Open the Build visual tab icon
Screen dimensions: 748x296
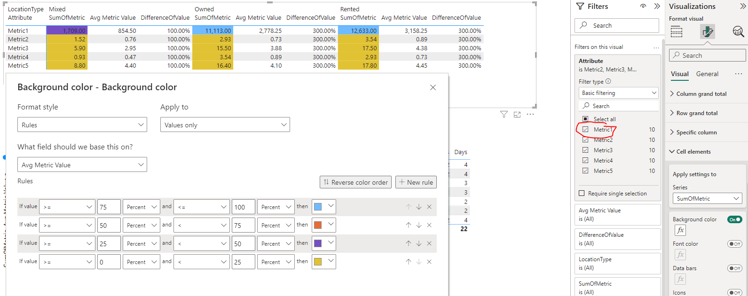coord(677,31)
